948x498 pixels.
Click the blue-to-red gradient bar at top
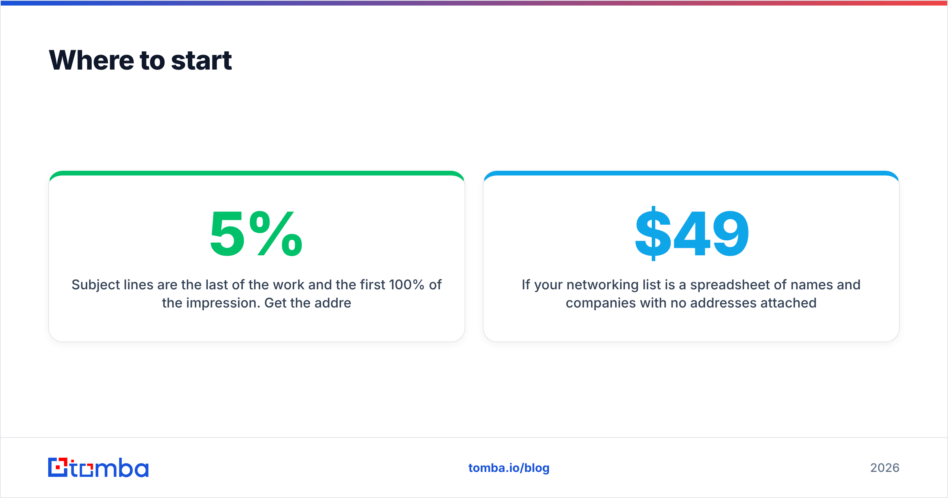coord(474,3)
